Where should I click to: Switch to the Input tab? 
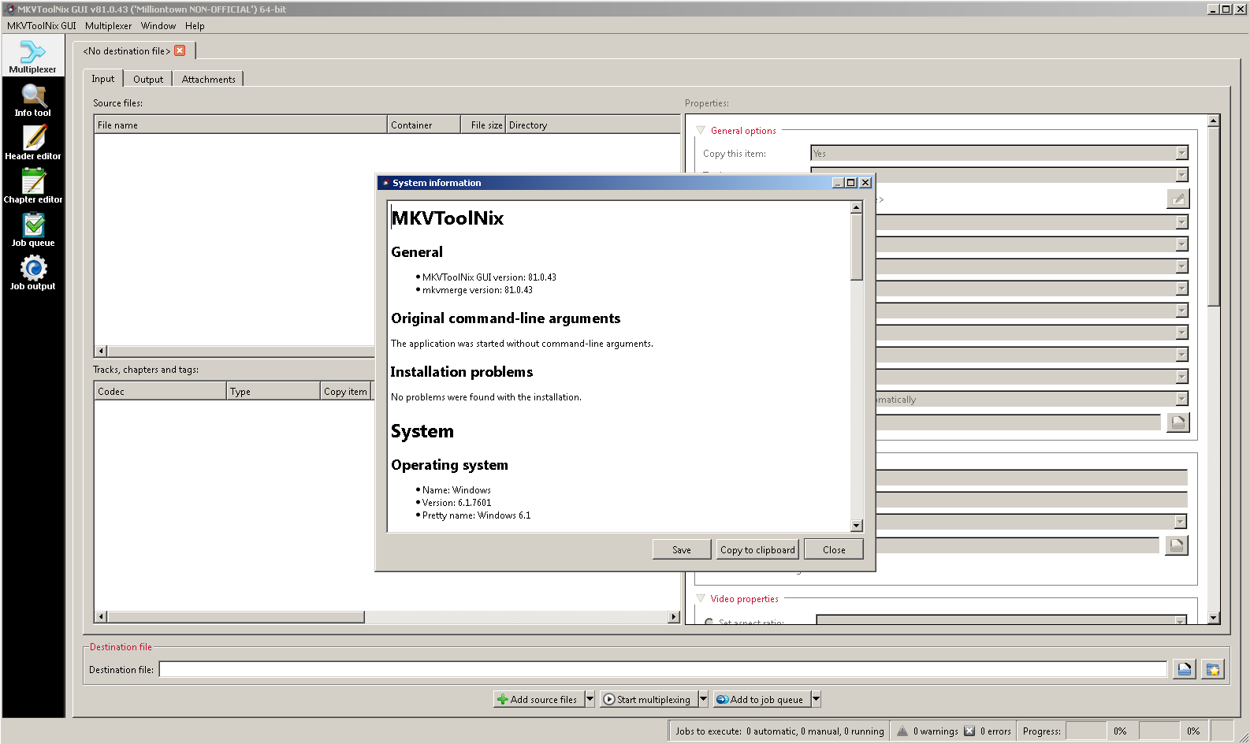pyautogui.click(x=103, y=79)
